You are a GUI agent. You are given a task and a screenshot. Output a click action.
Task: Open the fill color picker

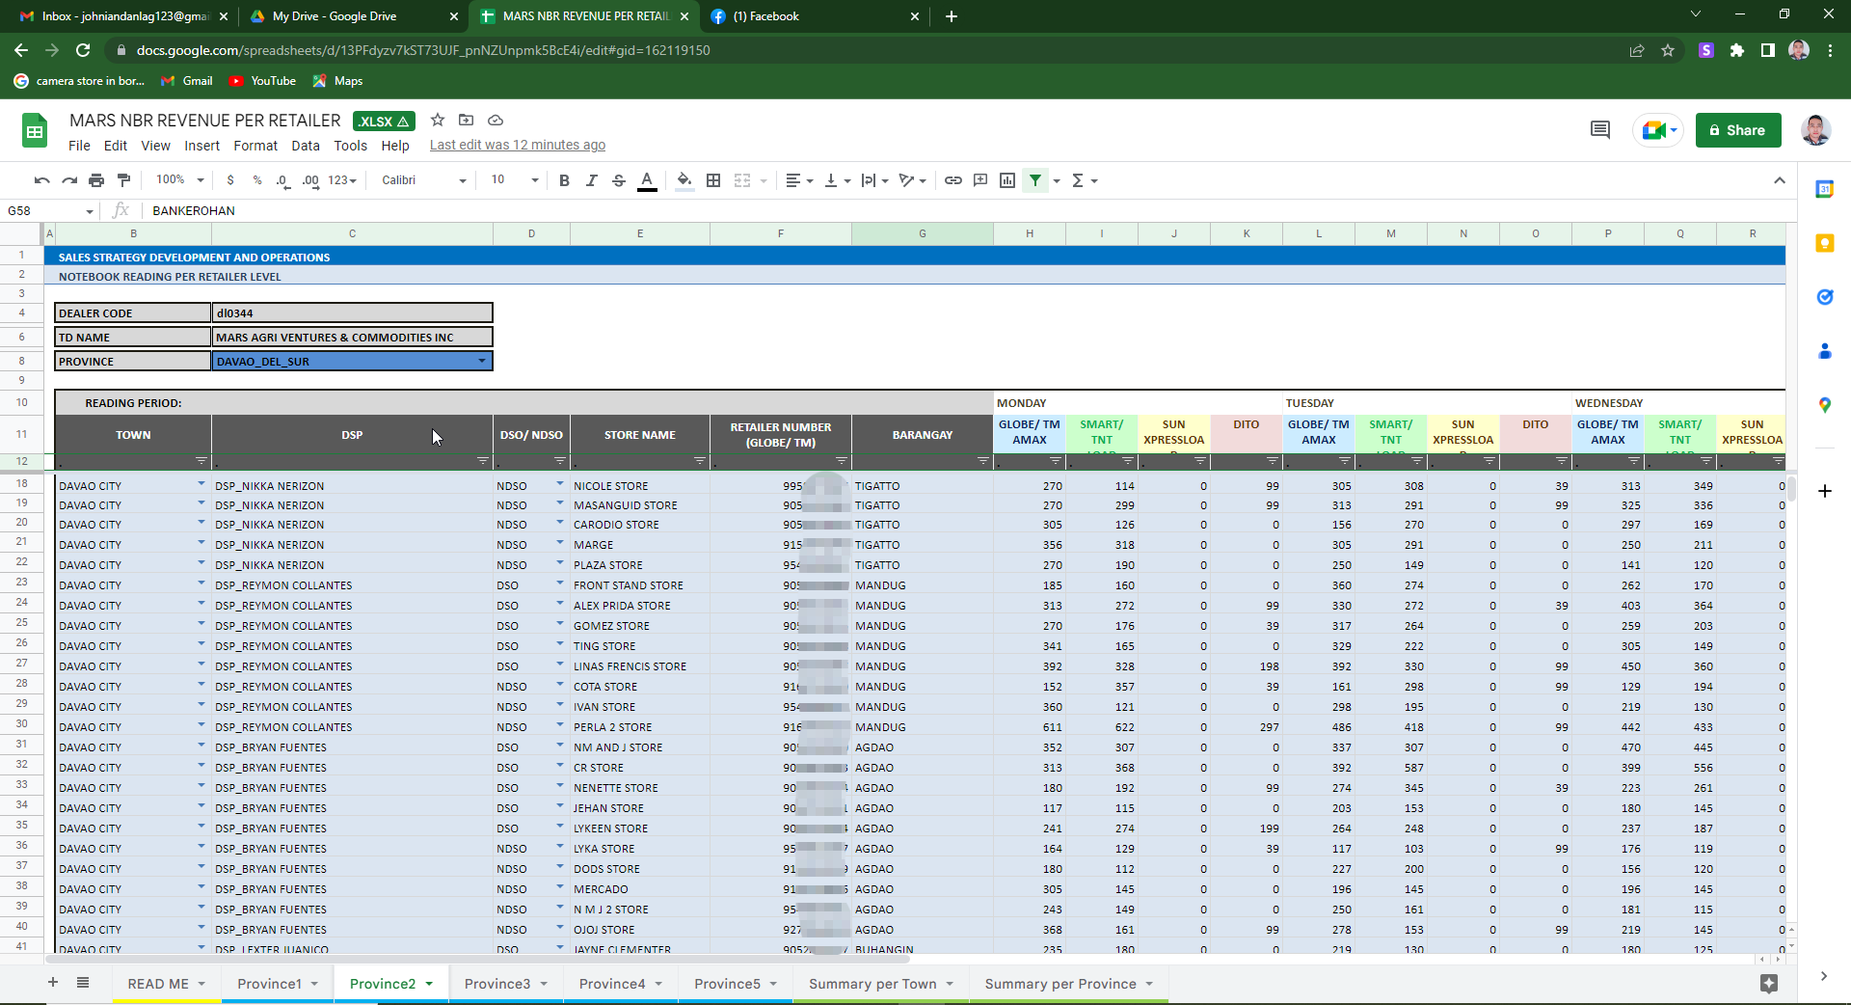684,180
